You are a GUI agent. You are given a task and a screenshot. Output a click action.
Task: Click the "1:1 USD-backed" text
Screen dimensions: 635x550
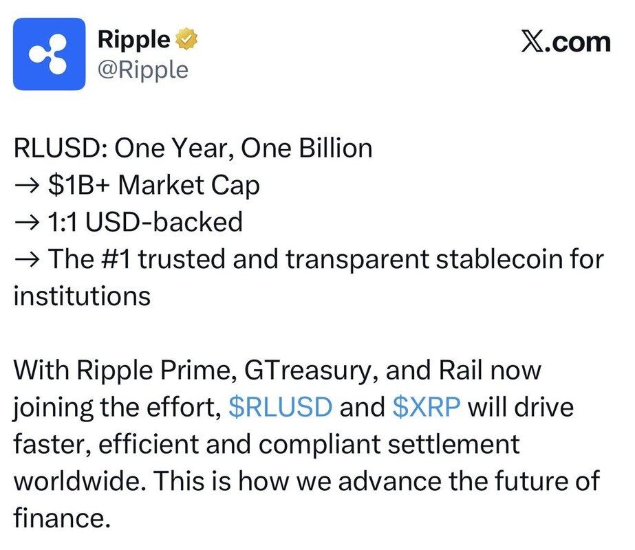[146, 222]
